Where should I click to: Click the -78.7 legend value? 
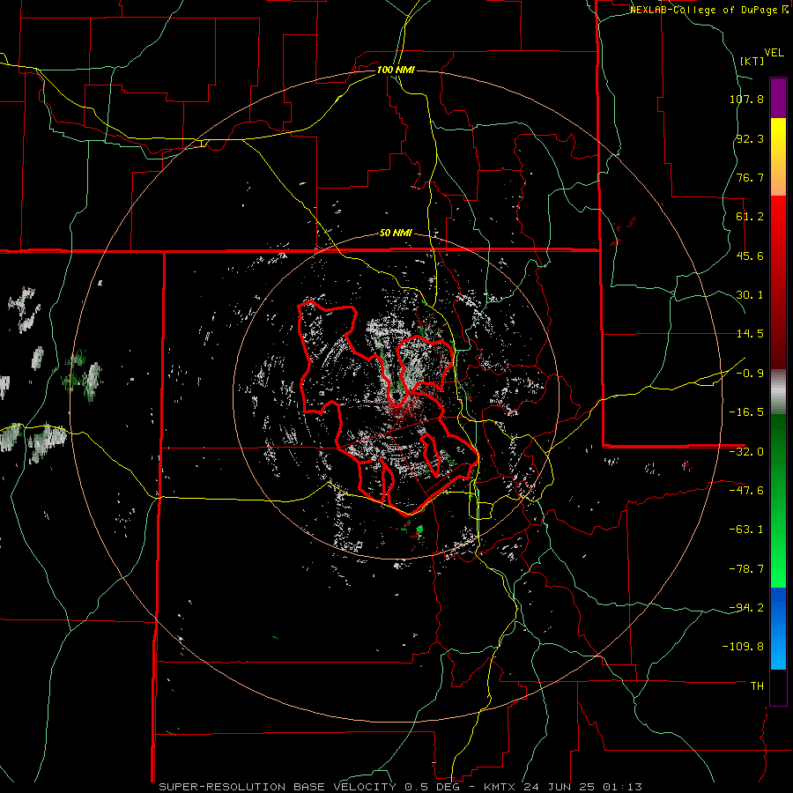(746, 569)
